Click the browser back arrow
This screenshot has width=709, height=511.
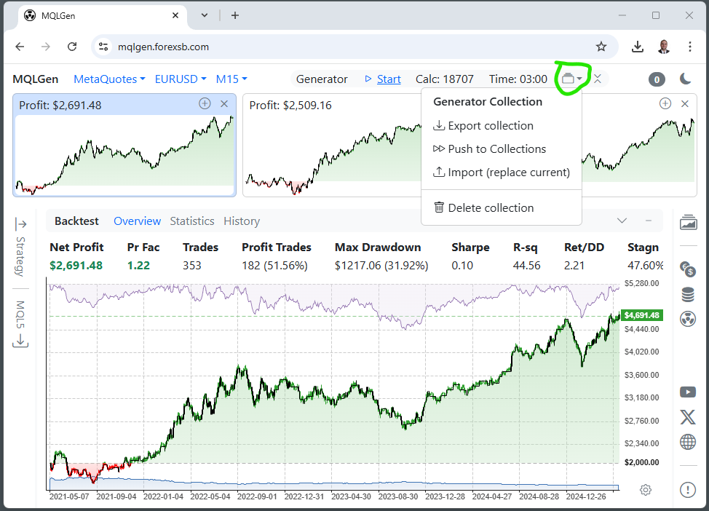click(20, 47)
